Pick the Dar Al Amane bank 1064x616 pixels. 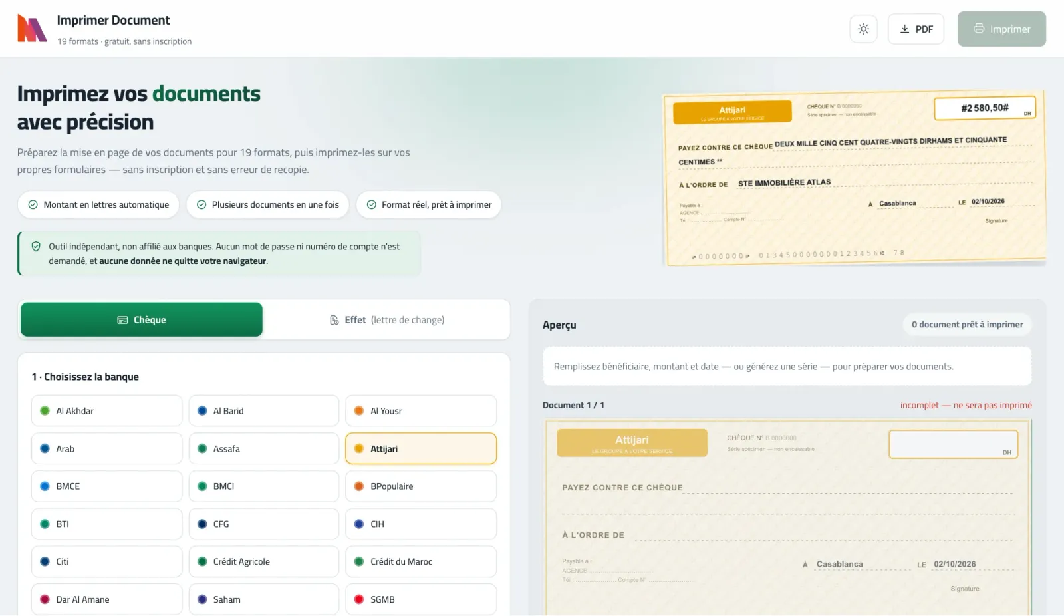106,599
